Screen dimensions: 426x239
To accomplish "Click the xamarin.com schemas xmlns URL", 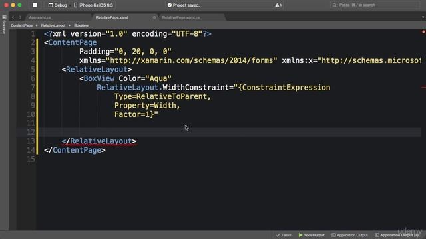I will [x=191, y=60].
